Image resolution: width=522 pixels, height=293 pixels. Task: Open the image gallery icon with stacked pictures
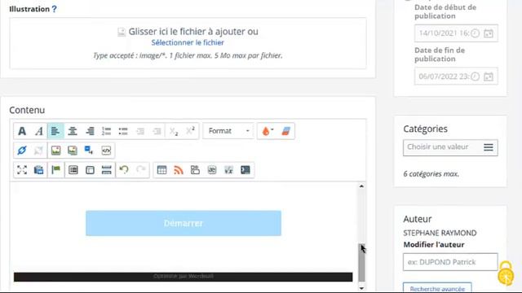[x=73, y=150]
